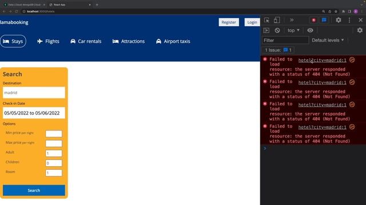Click the console prompt input line

click(315, 149)
